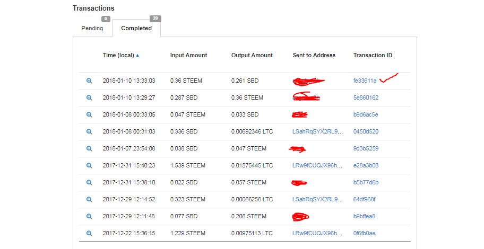Switch to the Pending tab
Image resolution: width=484 pixels, height=249 pixels.
point(92,28)
